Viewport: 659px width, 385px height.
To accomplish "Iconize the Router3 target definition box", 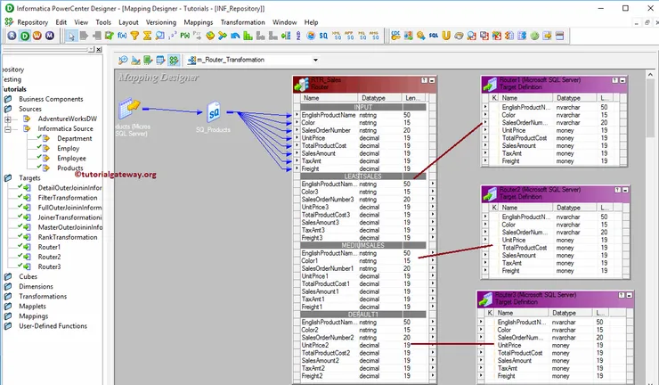I will click(629, 295).
